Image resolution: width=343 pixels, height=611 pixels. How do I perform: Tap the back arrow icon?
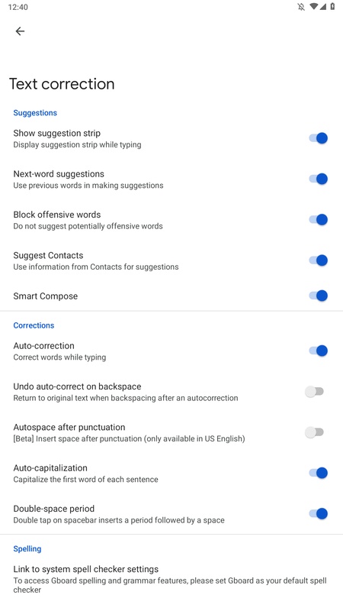(x=20, y=31)
